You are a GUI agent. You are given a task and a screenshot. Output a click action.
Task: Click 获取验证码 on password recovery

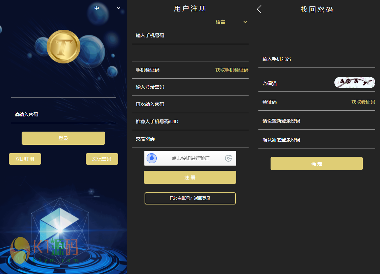click(x=363, y=102)
